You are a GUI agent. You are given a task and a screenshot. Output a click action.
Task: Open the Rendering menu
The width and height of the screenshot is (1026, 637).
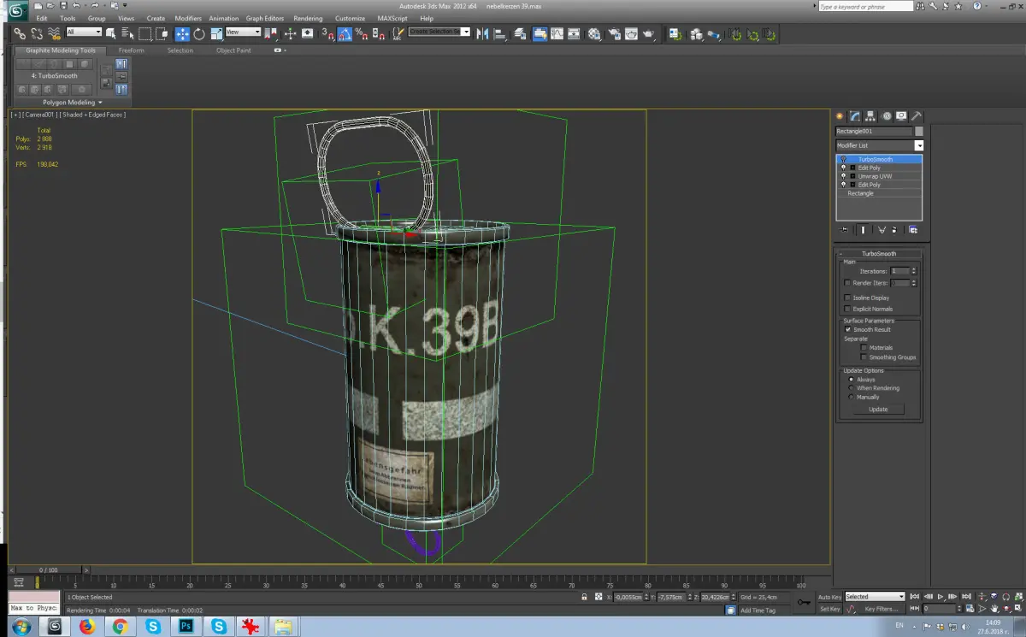pos(308,18)
